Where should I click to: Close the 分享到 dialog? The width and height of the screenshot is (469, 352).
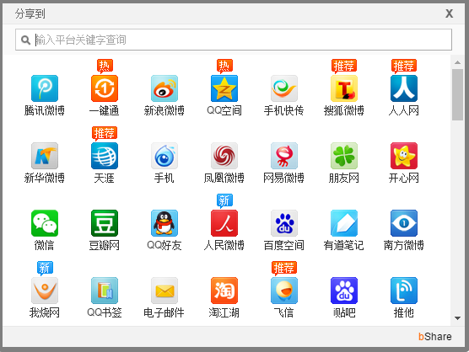click(x=449, y=13)
